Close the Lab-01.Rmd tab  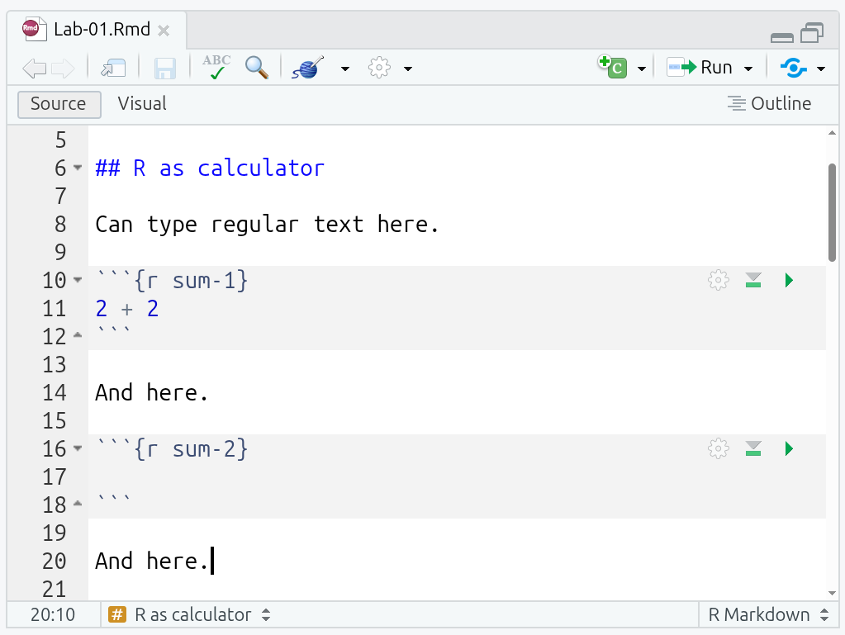(x=164, y=31)
